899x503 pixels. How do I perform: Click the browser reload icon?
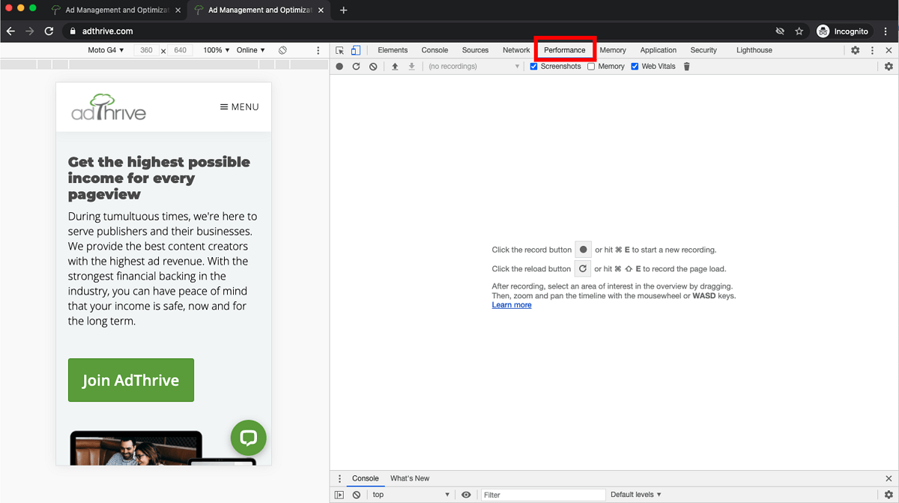pyautogui.click(x=49, y=31)
